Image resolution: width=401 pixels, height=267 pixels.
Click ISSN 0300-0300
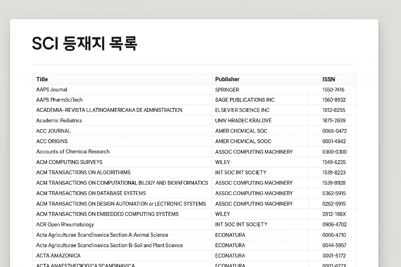point(334,152)
